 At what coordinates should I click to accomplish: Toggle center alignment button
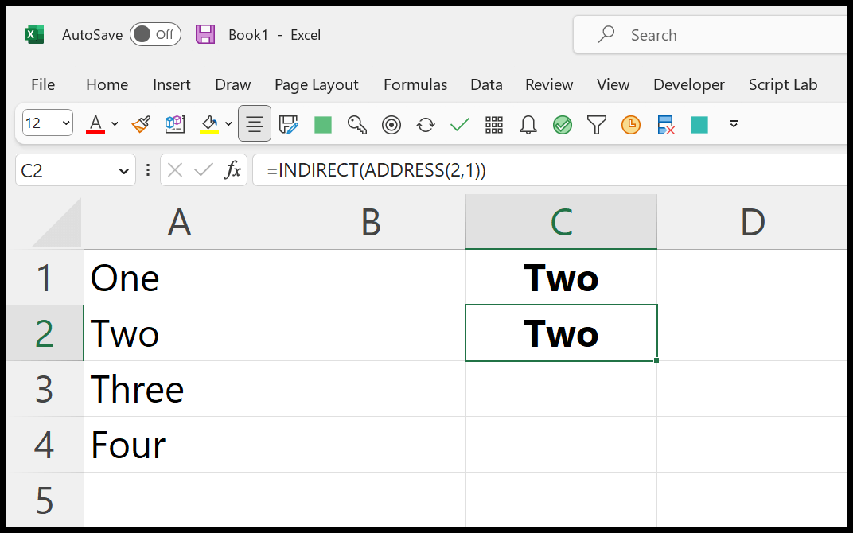click(255, 124)
